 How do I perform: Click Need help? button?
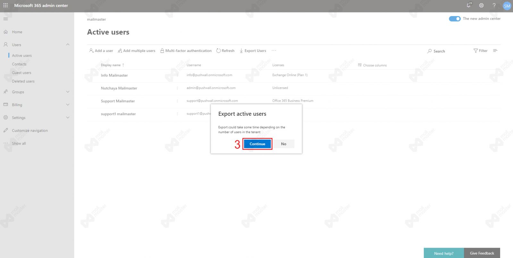[x=444, y=253]
